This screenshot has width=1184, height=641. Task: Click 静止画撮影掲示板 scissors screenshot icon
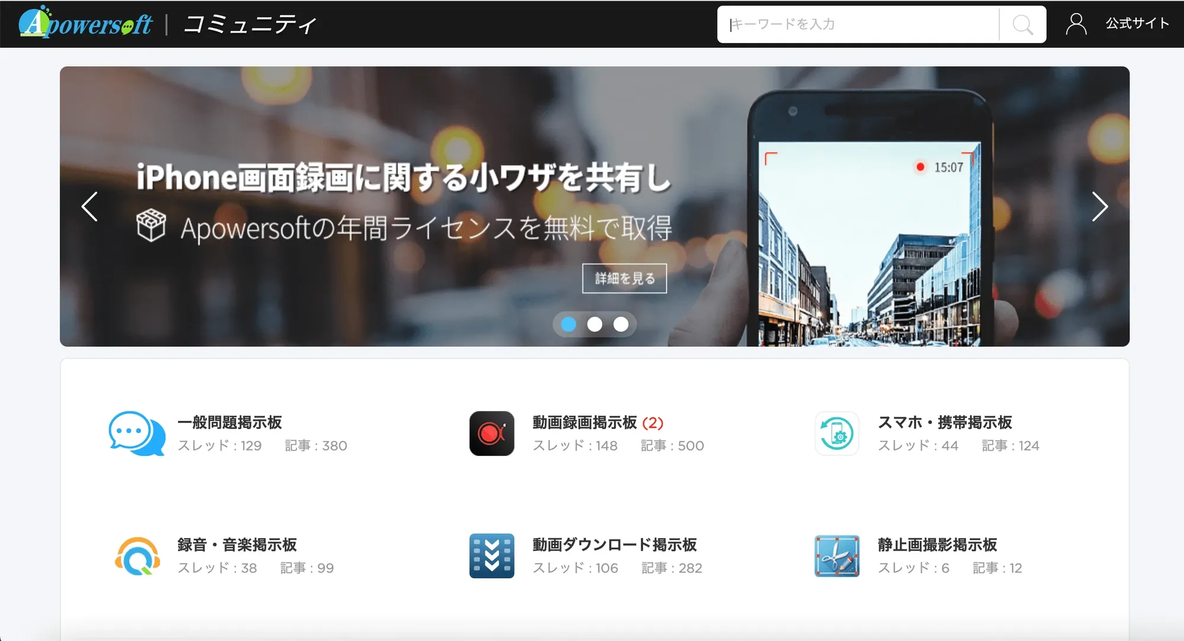837,556
